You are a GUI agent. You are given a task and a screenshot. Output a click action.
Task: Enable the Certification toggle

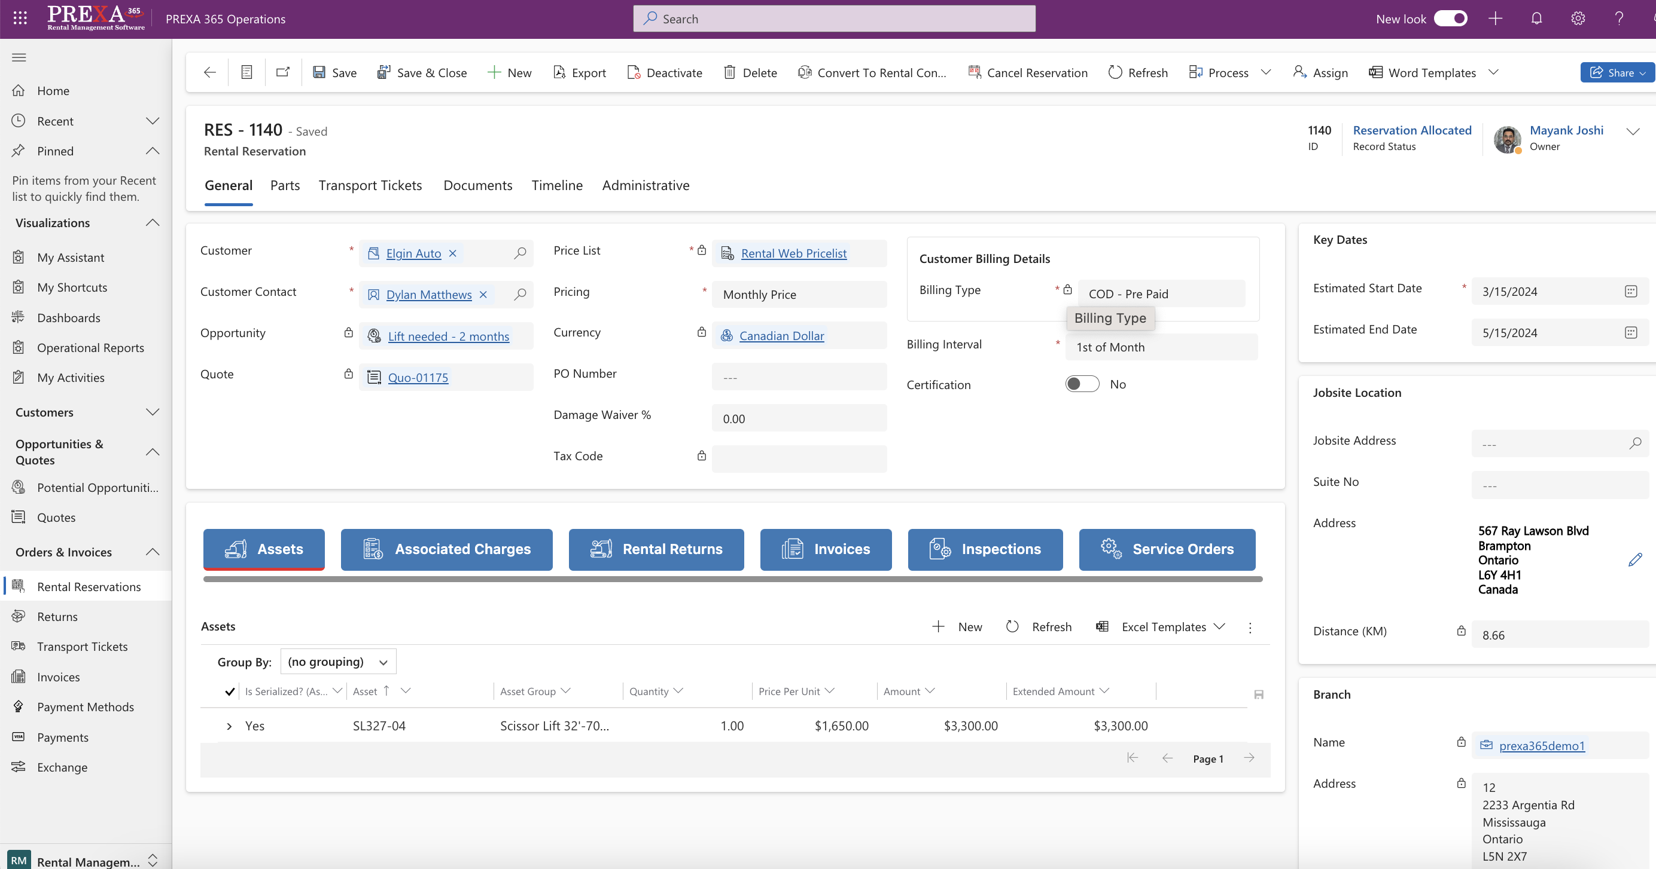[1083, 384]
